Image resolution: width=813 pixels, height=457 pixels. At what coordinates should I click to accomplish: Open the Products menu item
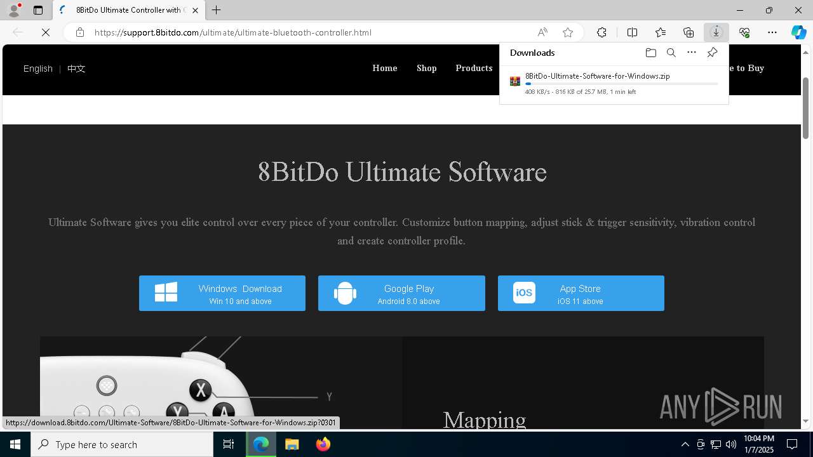coord(474,68)
